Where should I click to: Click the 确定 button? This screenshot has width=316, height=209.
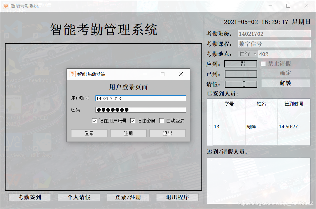click(286, 73)
